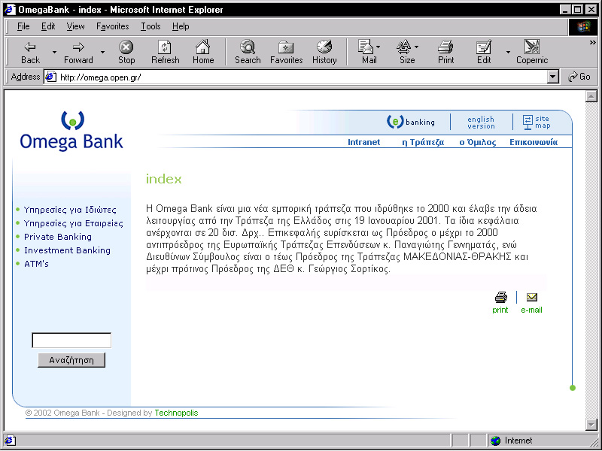Screen dimensions: 602x451
Task: Open the Επικοινωνία link
Action: tap(534, 142)
